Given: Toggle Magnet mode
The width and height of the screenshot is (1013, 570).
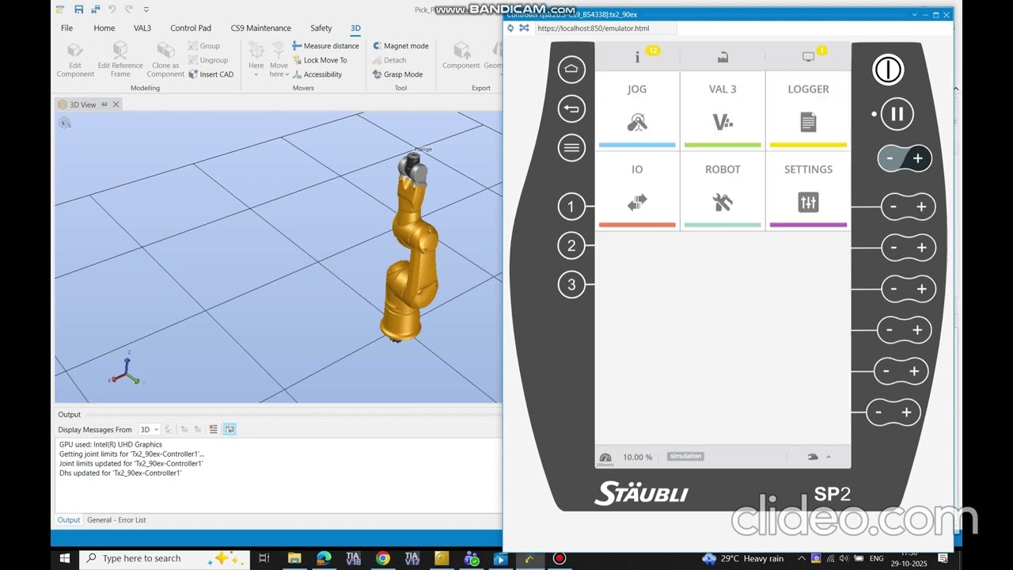Looking at the screenshot, I should click(x=400, y=46).
